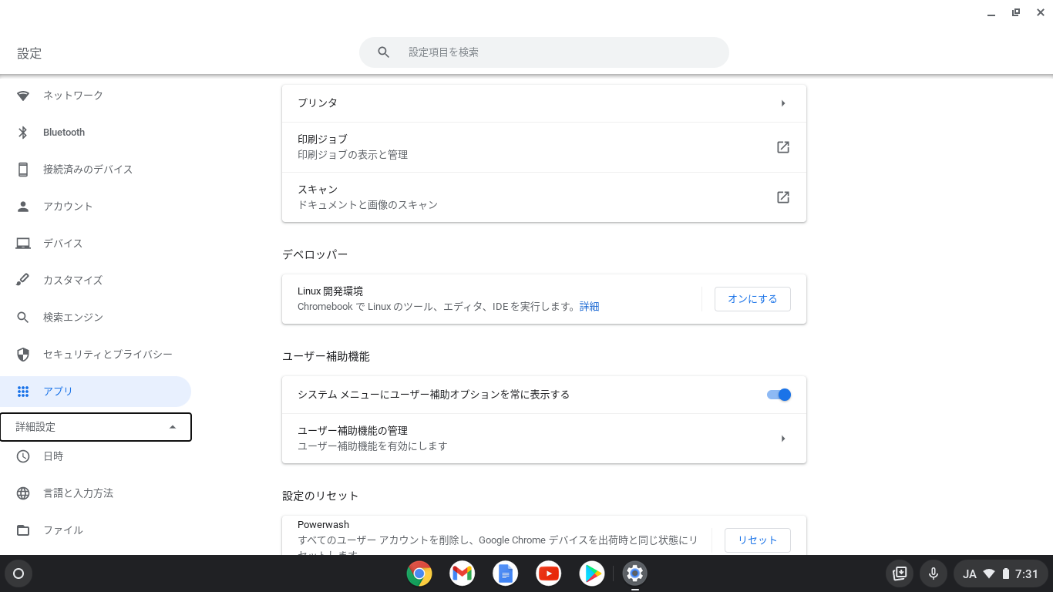
Task: Click the カスタマイズ brush icon
Action: pyautogui.click(x=23, y=280)
